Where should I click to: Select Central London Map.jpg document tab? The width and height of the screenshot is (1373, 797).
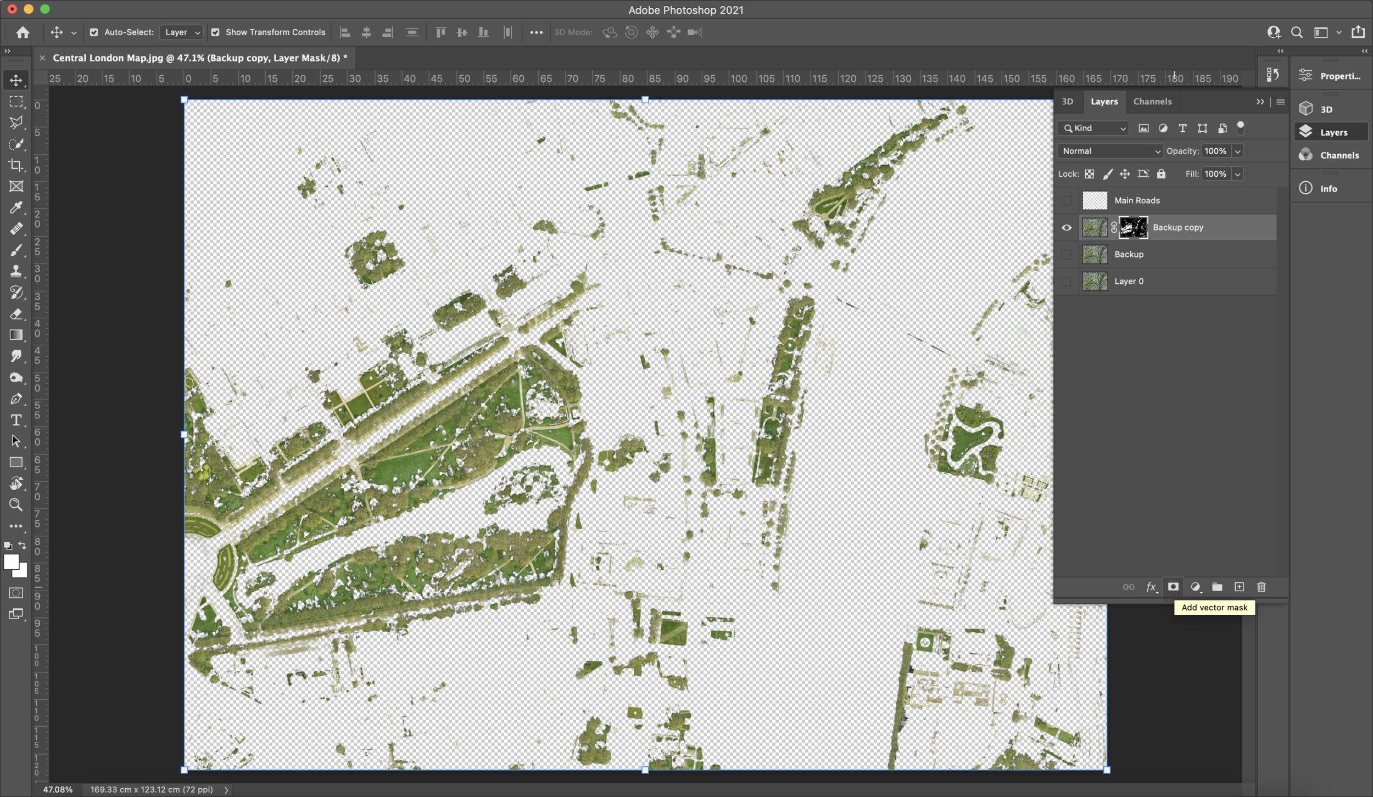[200, 58]
